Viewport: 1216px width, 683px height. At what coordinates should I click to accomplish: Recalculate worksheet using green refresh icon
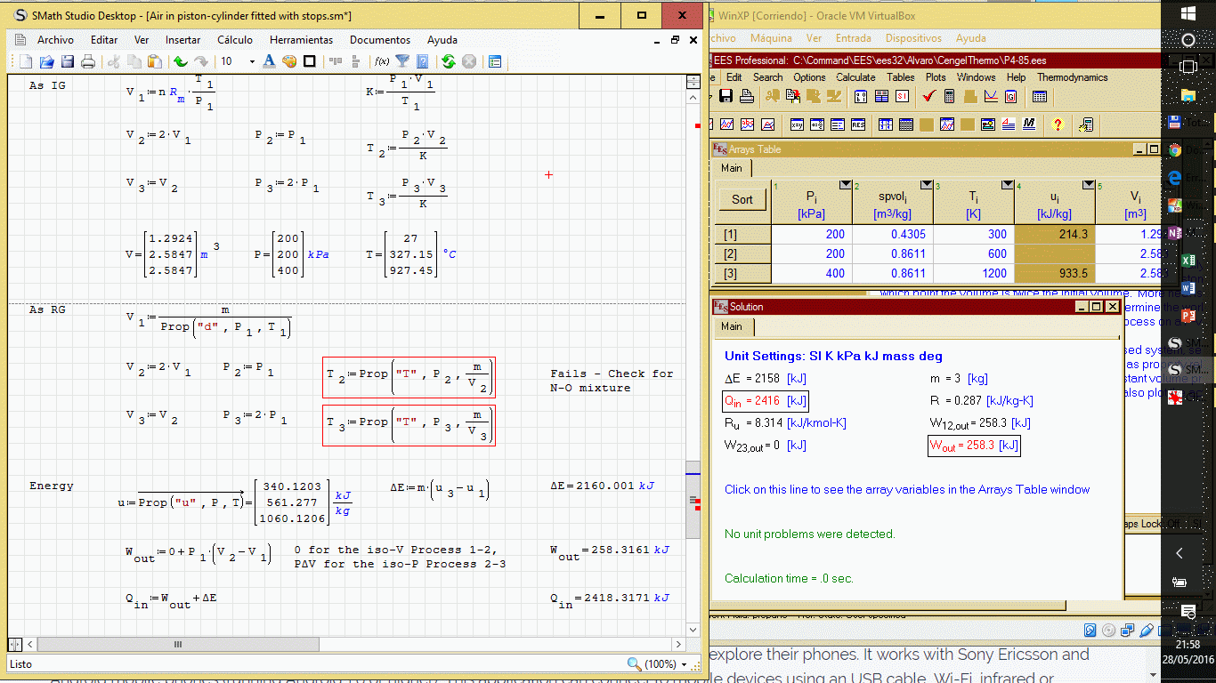click(448, 61)
